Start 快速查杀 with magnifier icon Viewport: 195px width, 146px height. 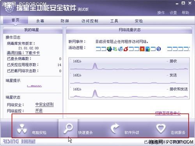tap(68, 128)
